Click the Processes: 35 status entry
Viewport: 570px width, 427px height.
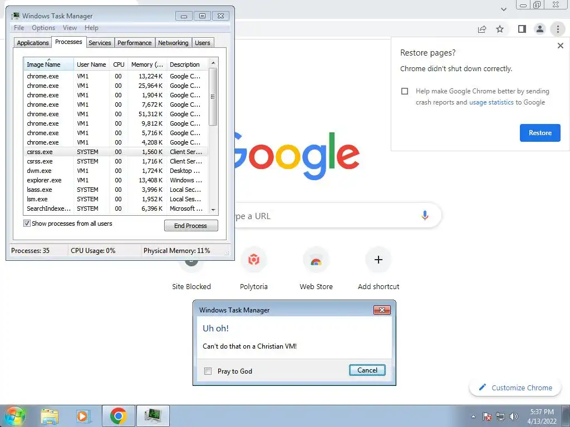pyautogui.click(x=30, y=251)
